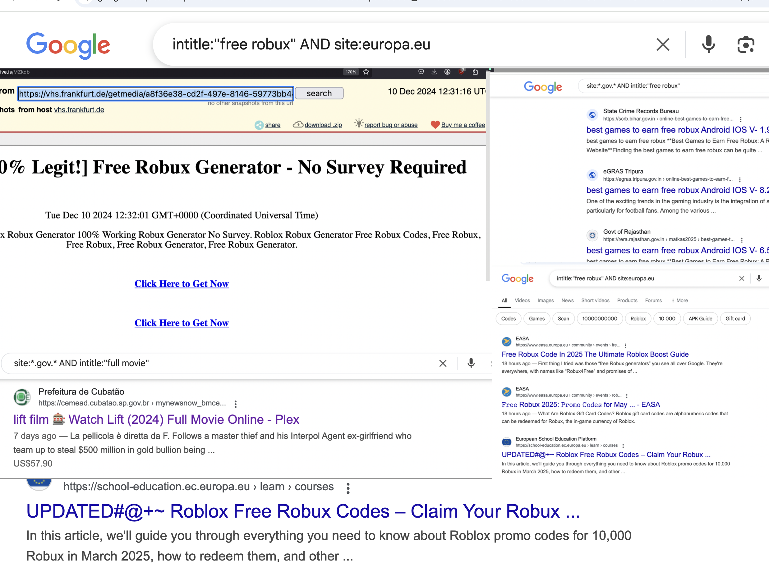Click the Prefeitura de Cubatão favicon

[22, 397]
